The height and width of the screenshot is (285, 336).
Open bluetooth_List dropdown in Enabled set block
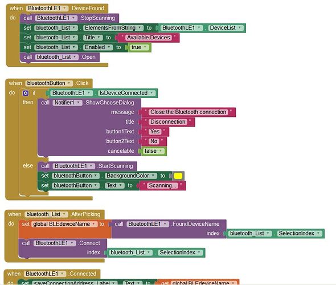click(56, 47)
